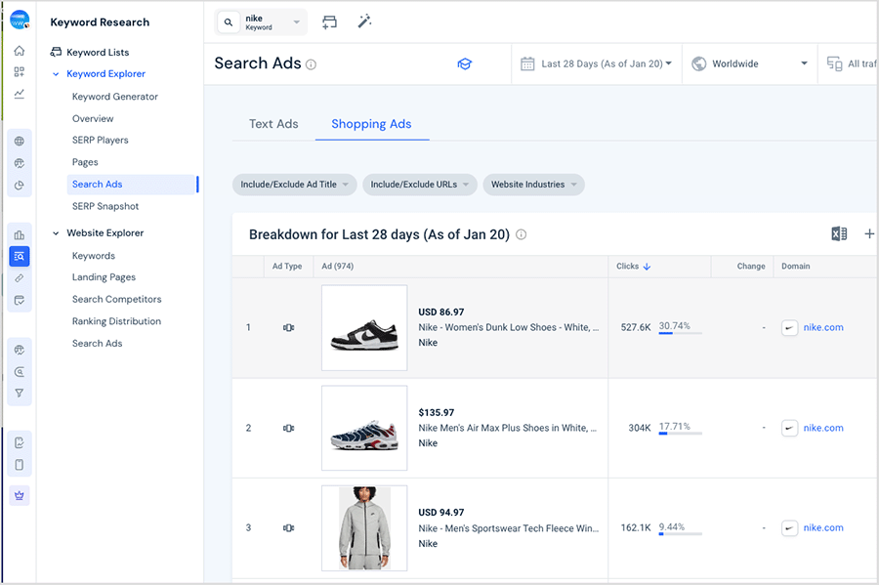The image size is (879, 585).
Task: Sort the table by the Clicks column
Action: [633, 267]
